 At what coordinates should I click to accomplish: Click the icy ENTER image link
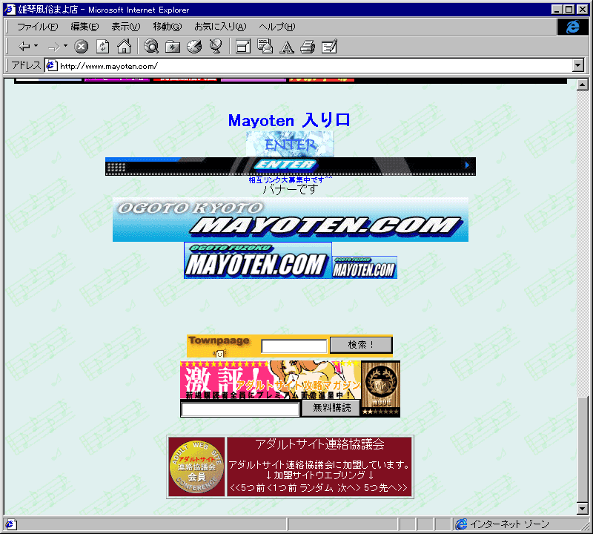coord(290,144)
